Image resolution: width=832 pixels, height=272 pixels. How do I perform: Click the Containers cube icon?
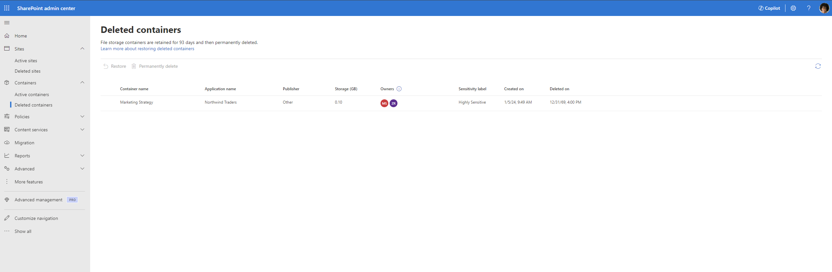click(x=7, y=83)
